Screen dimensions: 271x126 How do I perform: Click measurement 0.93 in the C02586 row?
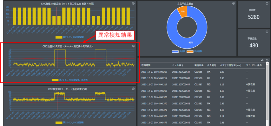coord(222,78)
